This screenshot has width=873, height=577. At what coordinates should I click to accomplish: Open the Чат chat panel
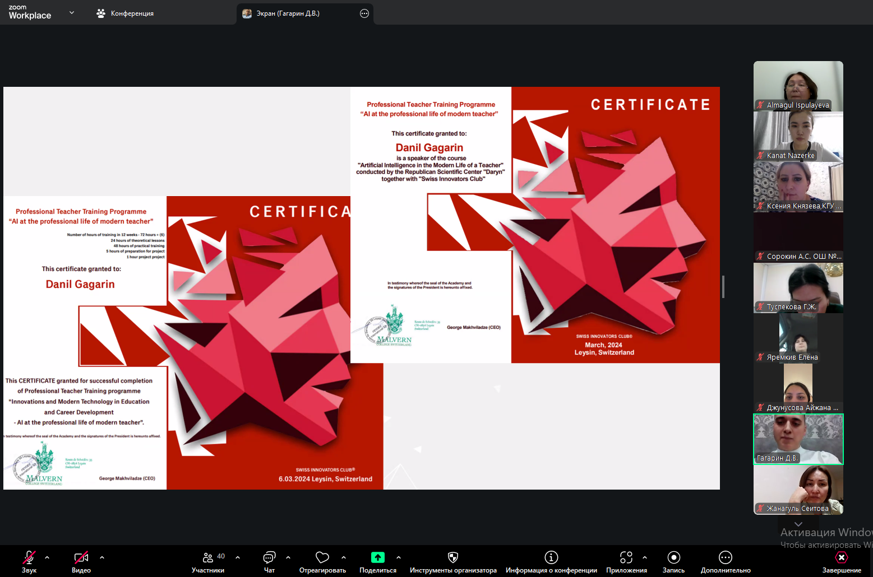tap(269, 557)
